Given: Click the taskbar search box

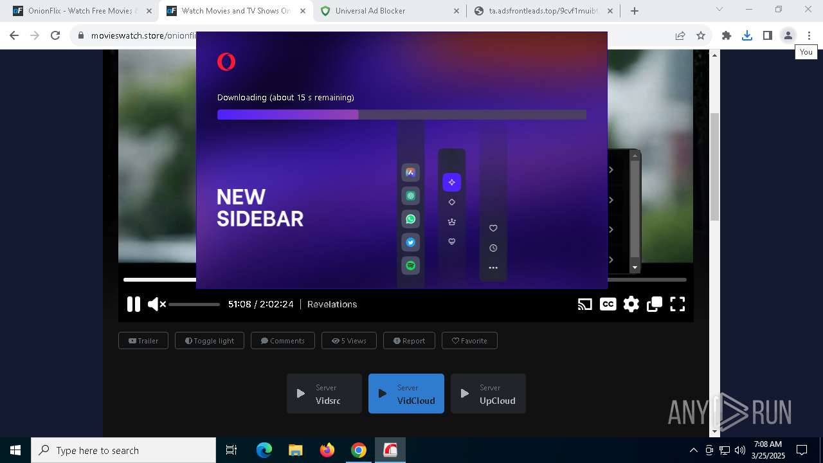Looking at the screenshot, I should pyautogui.click(x=123, y=450).
